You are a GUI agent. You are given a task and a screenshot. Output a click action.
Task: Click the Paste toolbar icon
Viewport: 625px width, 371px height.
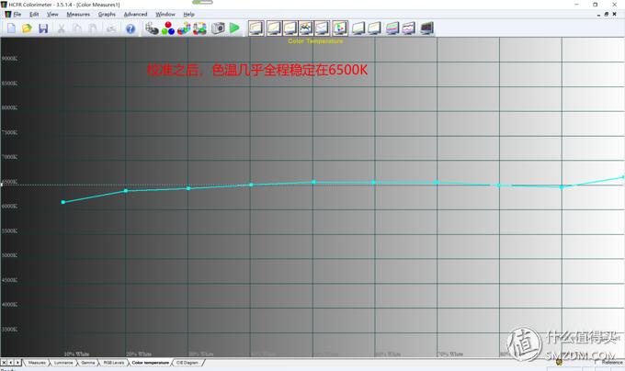point(93,28)
